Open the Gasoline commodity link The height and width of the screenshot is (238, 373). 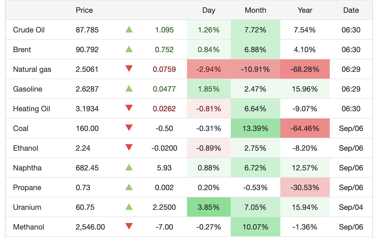click(x=28, y=89)
